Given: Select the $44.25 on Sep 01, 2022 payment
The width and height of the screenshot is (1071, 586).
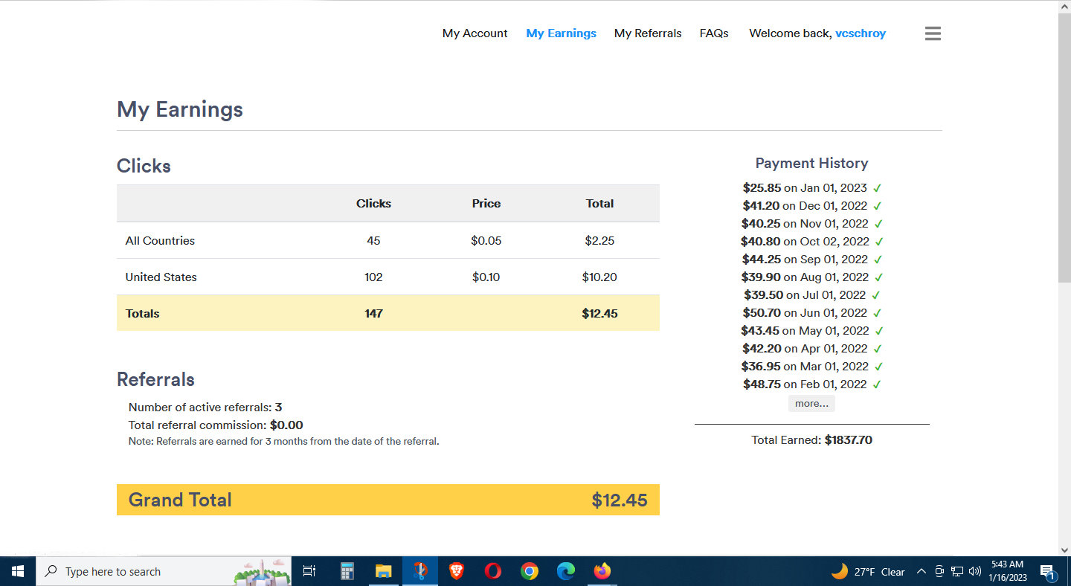Looking at the screenshot, I should (x=811, y=260).
